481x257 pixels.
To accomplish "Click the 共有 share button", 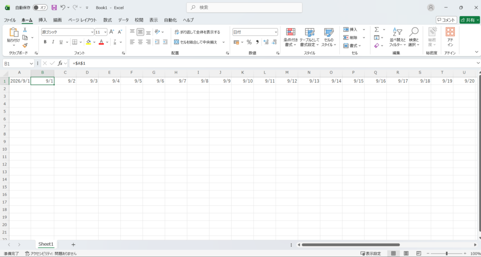I will 470,20.
